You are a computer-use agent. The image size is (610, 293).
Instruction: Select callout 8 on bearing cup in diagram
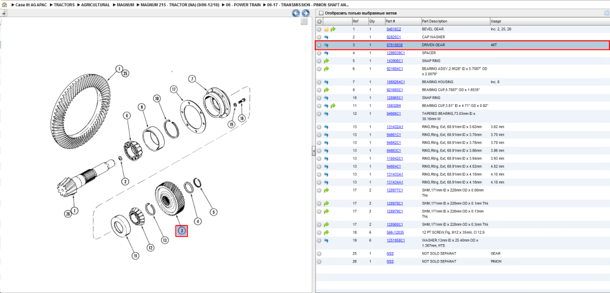click(x=142, y=107)
